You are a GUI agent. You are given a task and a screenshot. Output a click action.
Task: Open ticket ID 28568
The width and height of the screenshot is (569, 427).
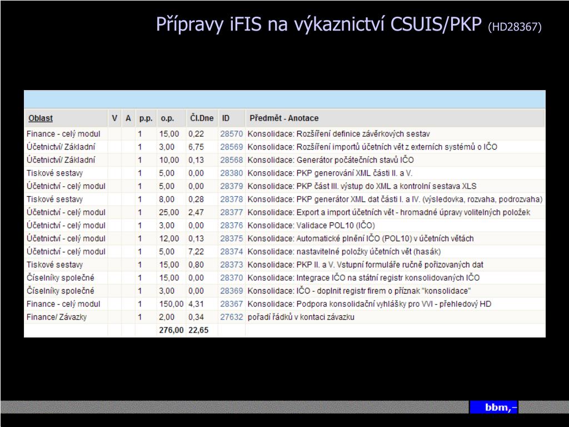(x=231, y=160)
